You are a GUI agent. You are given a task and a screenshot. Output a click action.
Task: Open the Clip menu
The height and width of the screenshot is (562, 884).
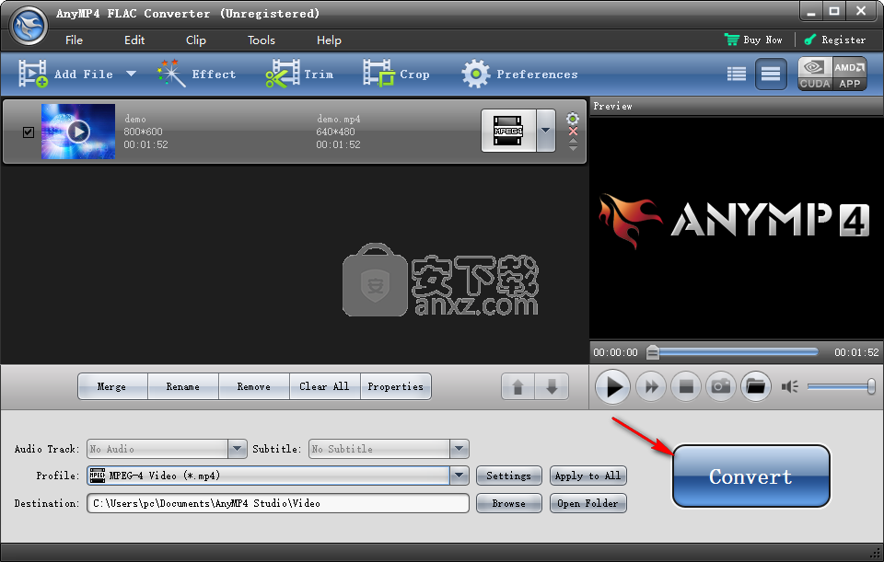click(x=195, y=40)
